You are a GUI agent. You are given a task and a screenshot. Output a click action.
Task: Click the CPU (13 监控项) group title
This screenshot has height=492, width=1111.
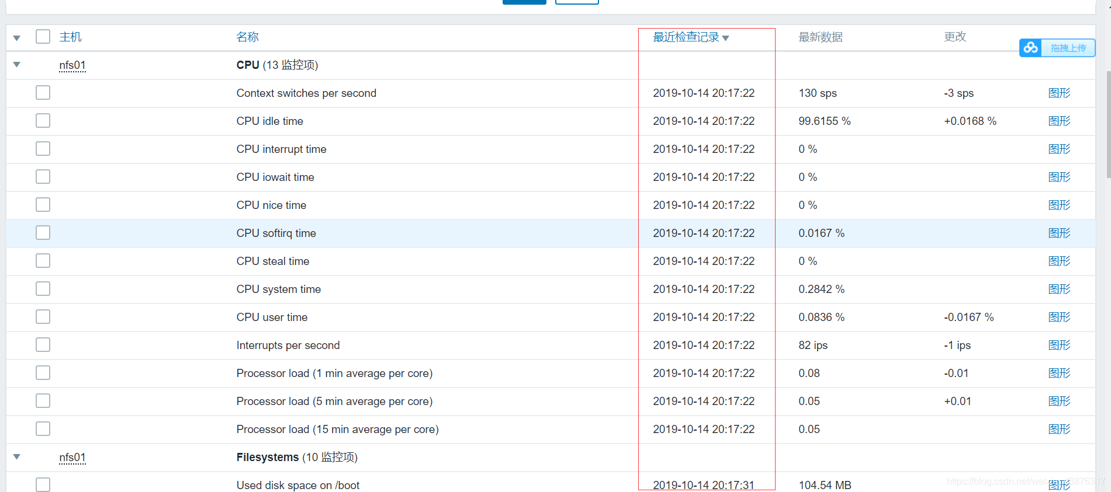pos(277,65)
